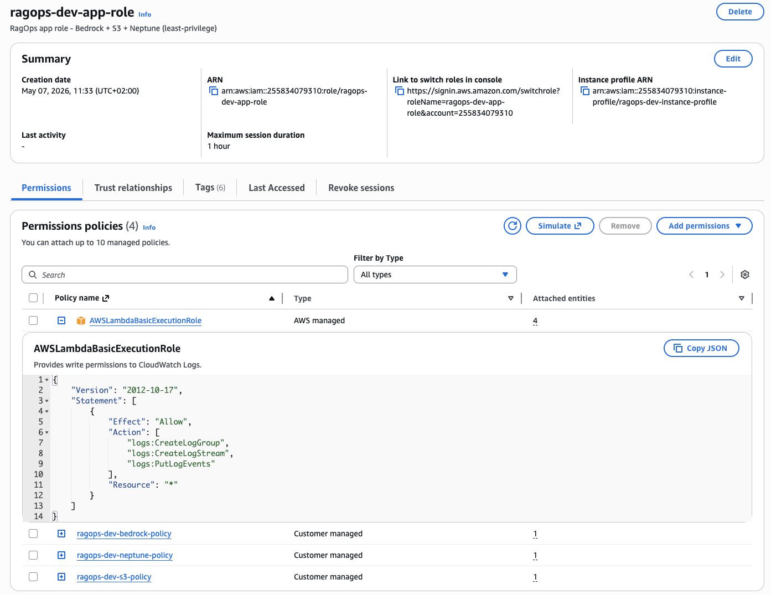Open the Last Accessed tab
This screenshot has width=771, height=595.
[x=277, y=188]
